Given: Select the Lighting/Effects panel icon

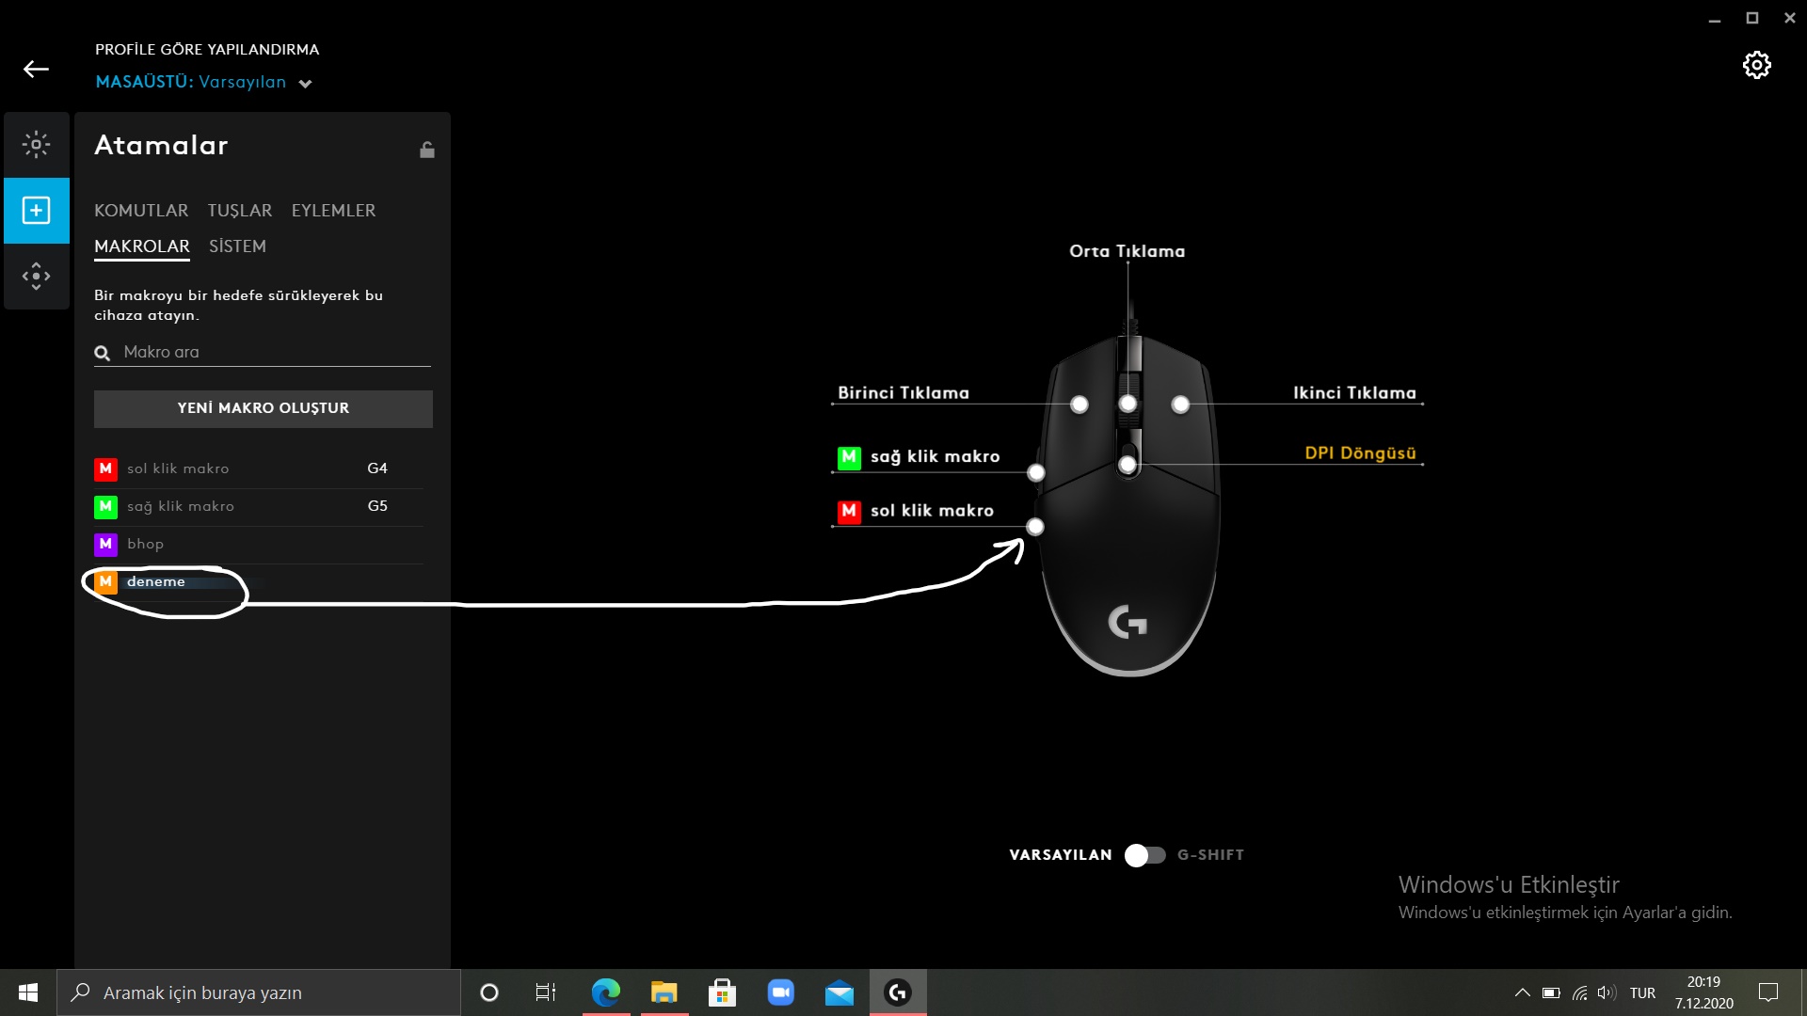Looking at the screenshot, I should click(35, 145).
